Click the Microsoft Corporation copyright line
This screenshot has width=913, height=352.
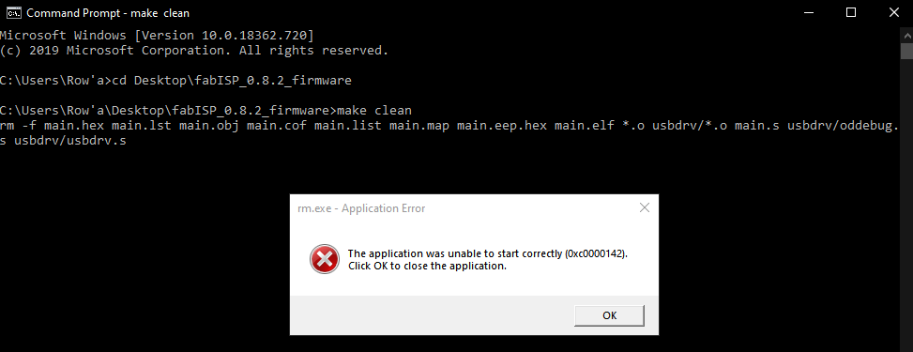[194, 50]
